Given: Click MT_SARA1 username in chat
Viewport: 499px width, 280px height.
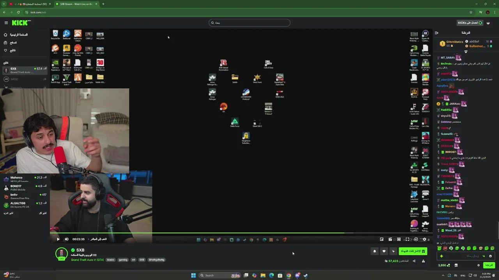Looking at the screenshot, I should pos(448,58).
